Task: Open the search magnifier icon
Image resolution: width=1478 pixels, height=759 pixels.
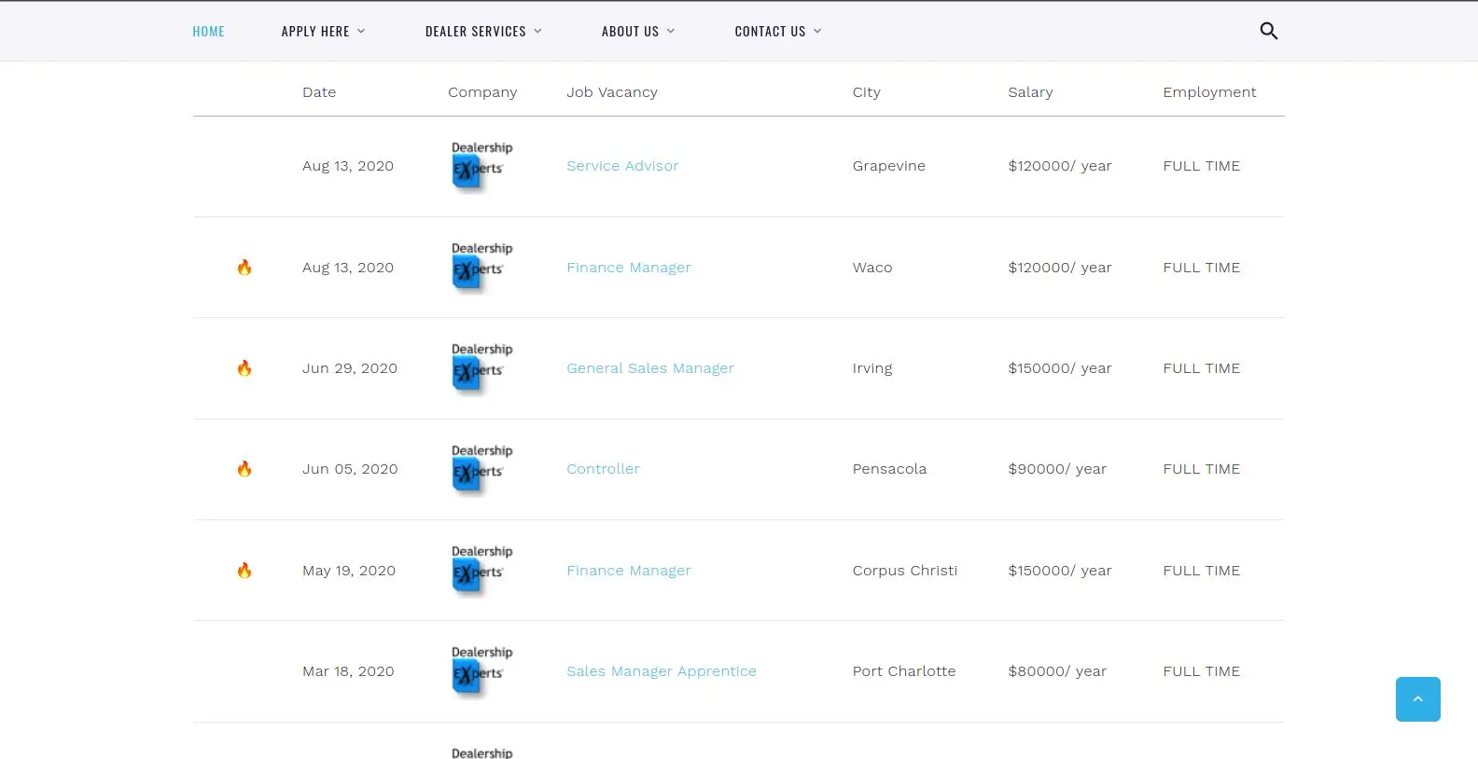Action: click(x=1268, y=31)
